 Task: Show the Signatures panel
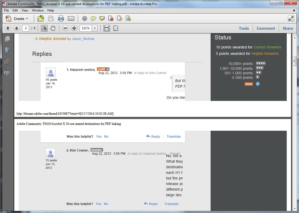click(x=7, y=73)
